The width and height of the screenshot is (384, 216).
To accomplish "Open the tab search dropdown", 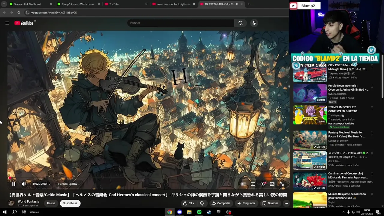I will point(4,4).
